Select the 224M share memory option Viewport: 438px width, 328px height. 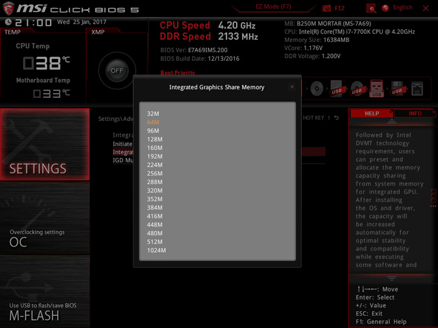tap(155, 165)
